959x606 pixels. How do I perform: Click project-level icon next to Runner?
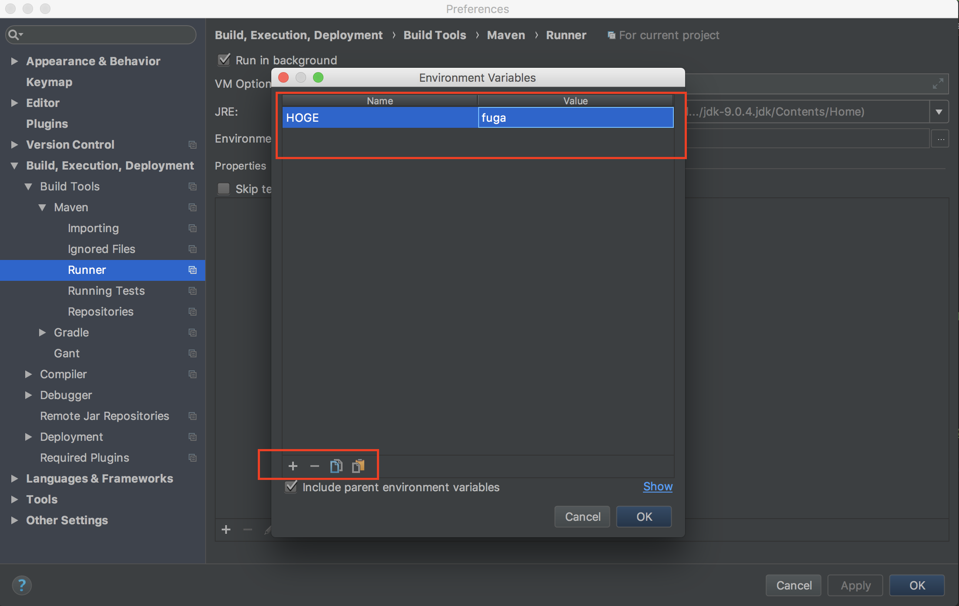(193, 270)
